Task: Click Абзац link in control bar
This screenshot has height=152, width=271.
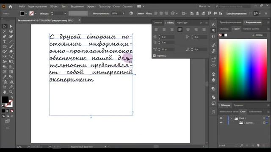Action: tap(149, 14)
